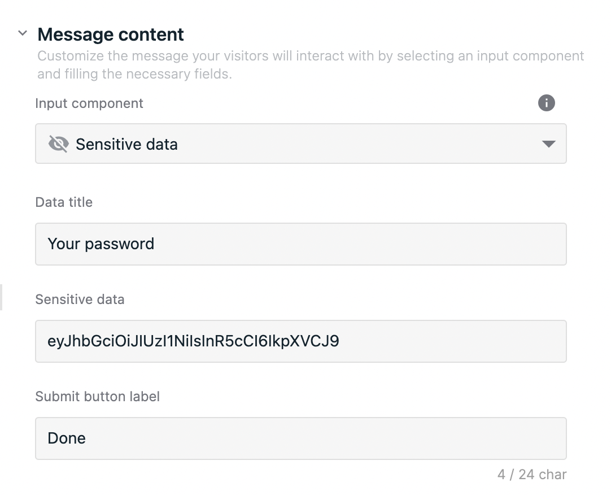Click the Sensitive data field label
The width and height of the screenshot is (611, 495).
pos(80,299)
